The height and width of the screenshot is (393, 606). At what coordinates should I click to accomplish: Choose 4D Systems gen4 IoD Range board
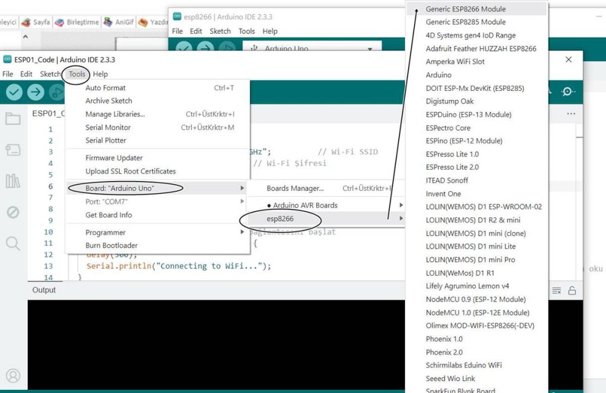pyautogui.click(x=477, y=35)
